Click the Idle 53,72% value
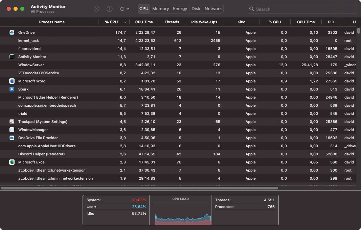This screenshot has height=230, width=361. pyautogui.click(x=139, y=213)
